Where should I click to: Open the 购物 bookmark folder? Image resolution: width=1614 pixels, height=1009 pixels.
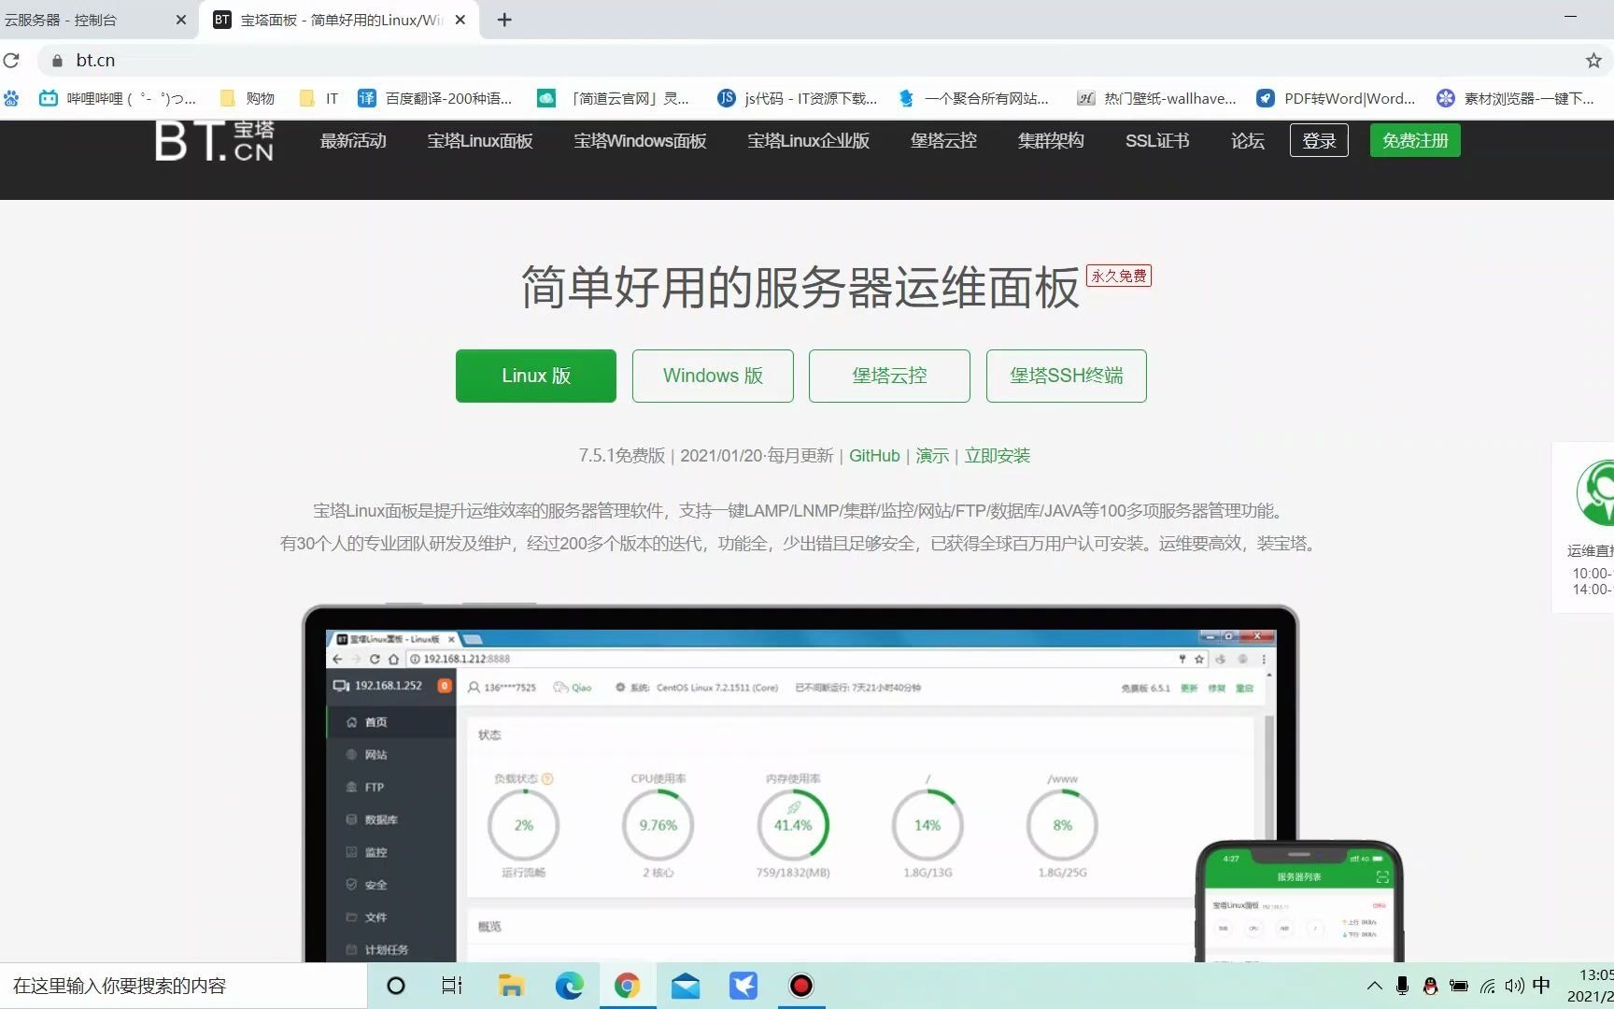point(247,98)
